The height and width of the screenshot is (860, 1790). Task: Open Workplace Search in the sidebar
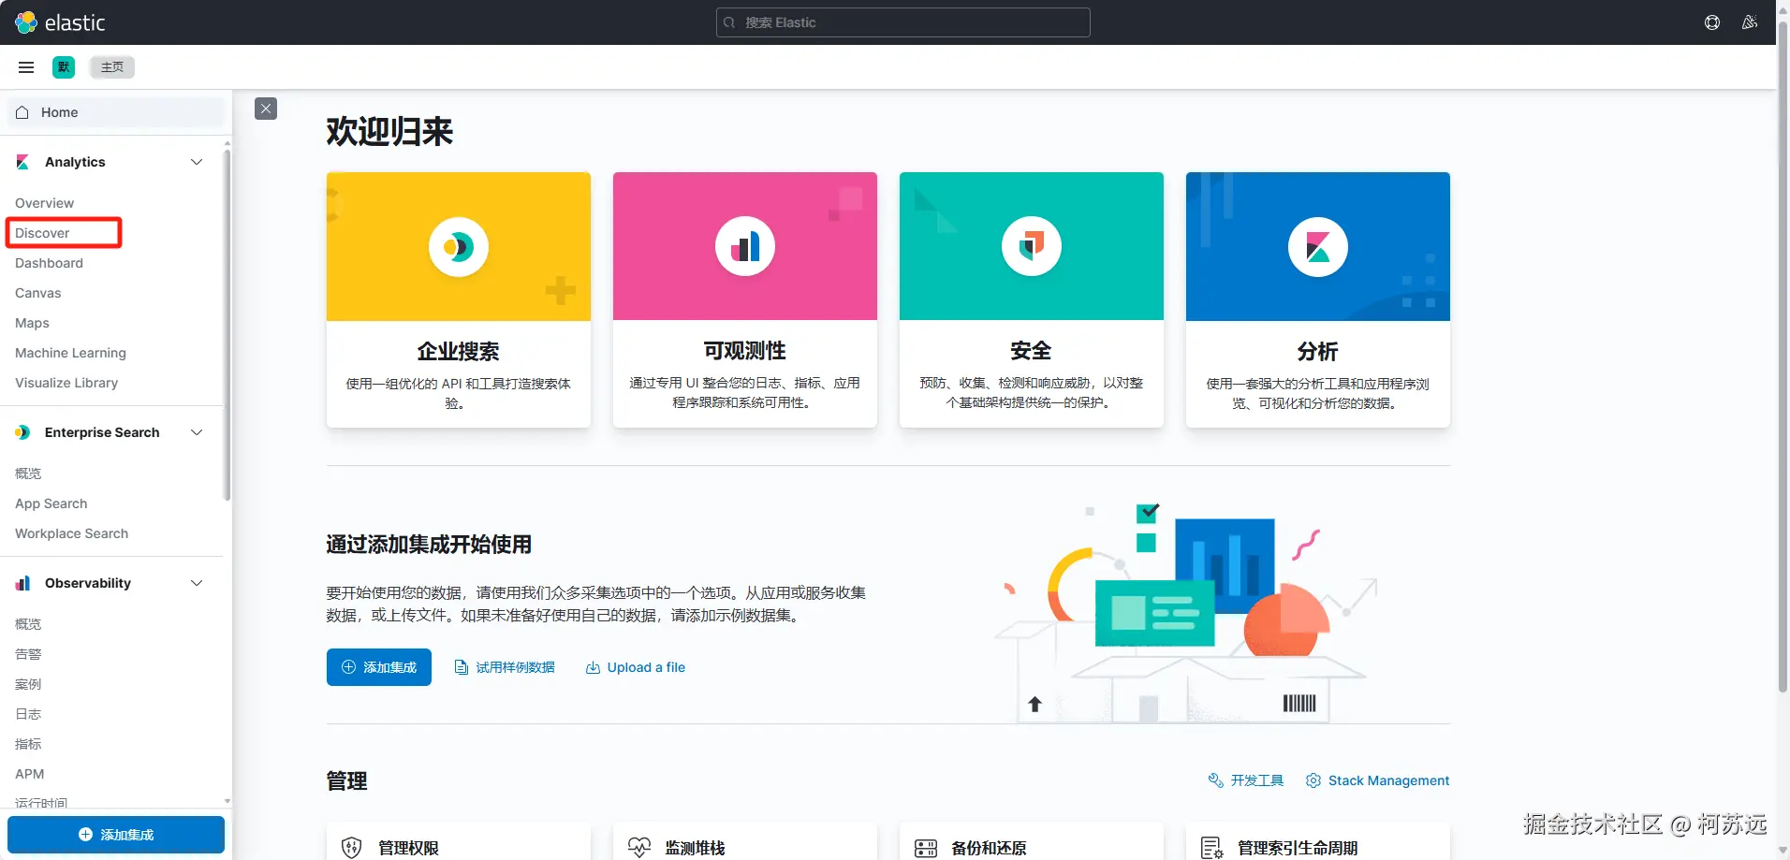pyautogui.click(x=71, y=533)
